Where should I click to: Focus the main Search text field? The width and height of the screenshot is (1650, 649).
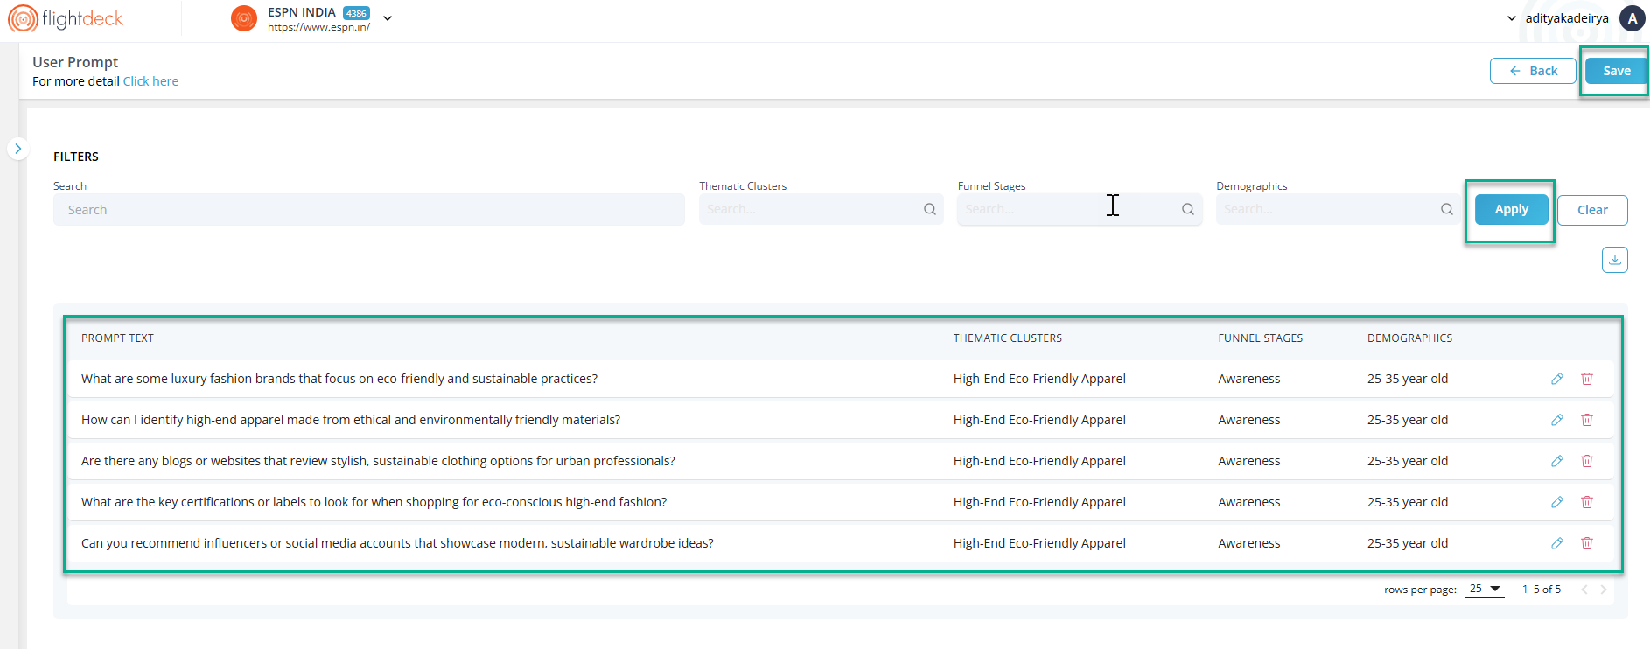pyautogui.click(x=368, y=210)
